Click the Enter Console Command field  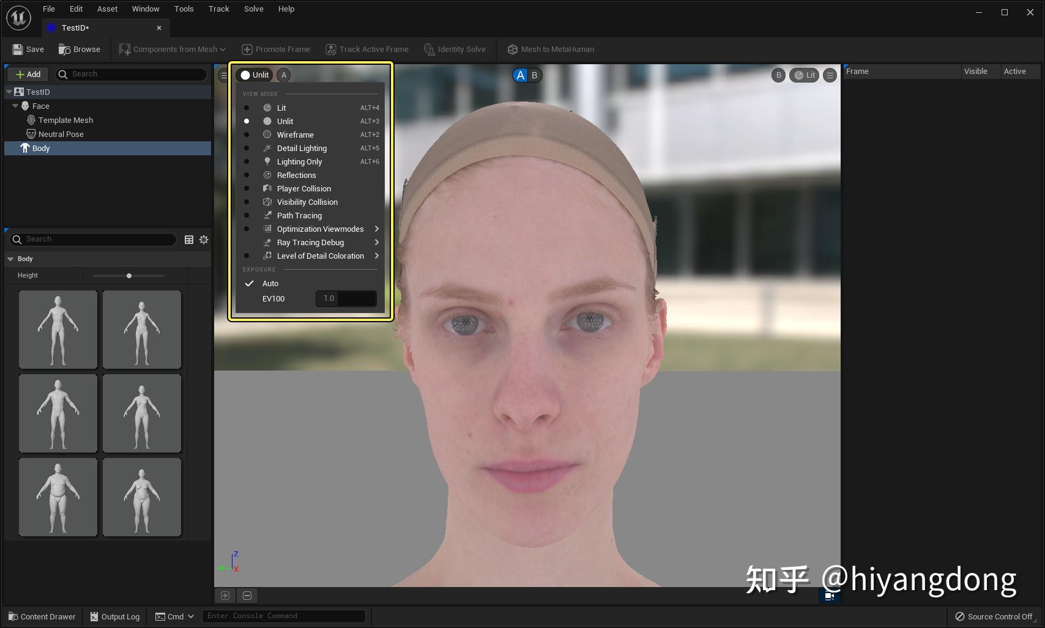tap(283, 616)
